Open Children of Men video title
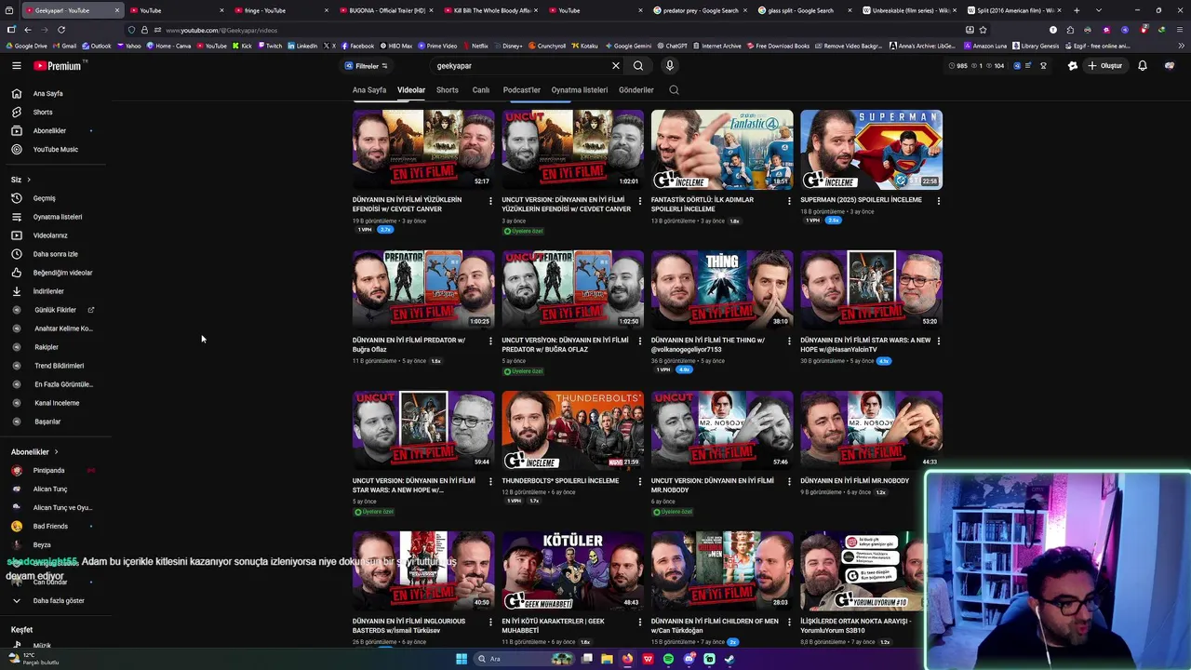The width and height of the screenshot is (1191, 670). pyautogui.click(x=715, y=626)
